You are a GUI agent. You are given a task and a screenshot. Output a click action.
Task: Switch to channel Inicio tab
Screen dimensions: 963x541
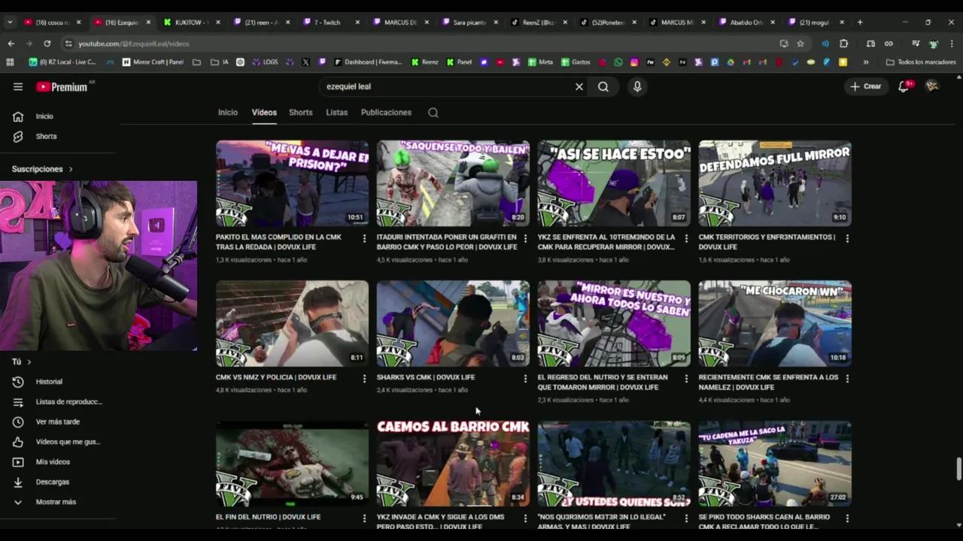(228, 113)
